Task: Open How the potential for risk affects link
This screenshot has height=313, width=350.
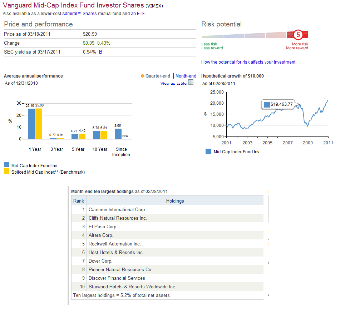Action: tap(248, 62)
